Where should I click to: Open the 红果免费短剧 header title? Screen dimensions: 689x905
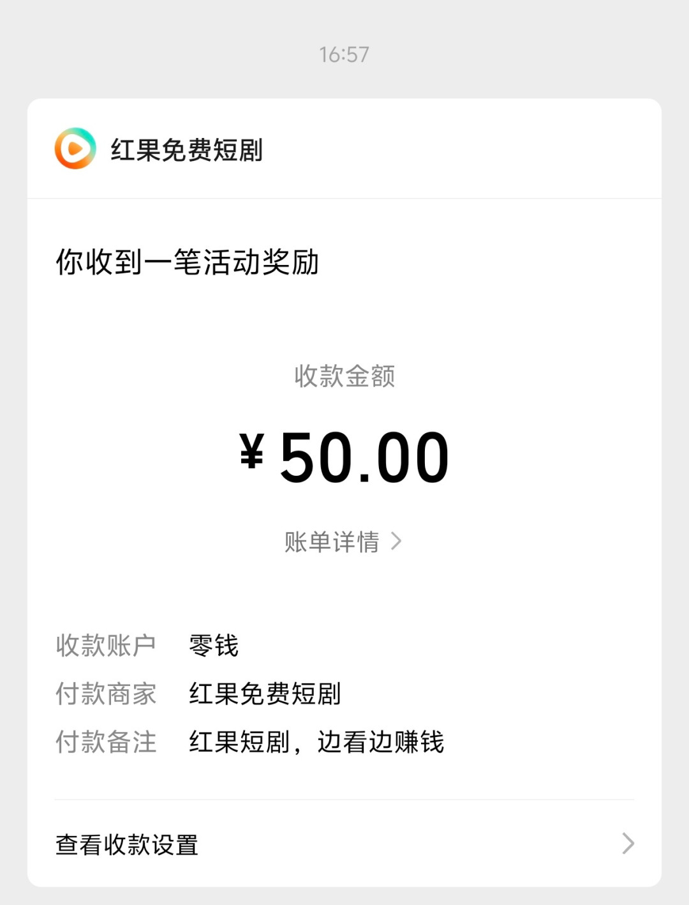(x=187, y=150)
